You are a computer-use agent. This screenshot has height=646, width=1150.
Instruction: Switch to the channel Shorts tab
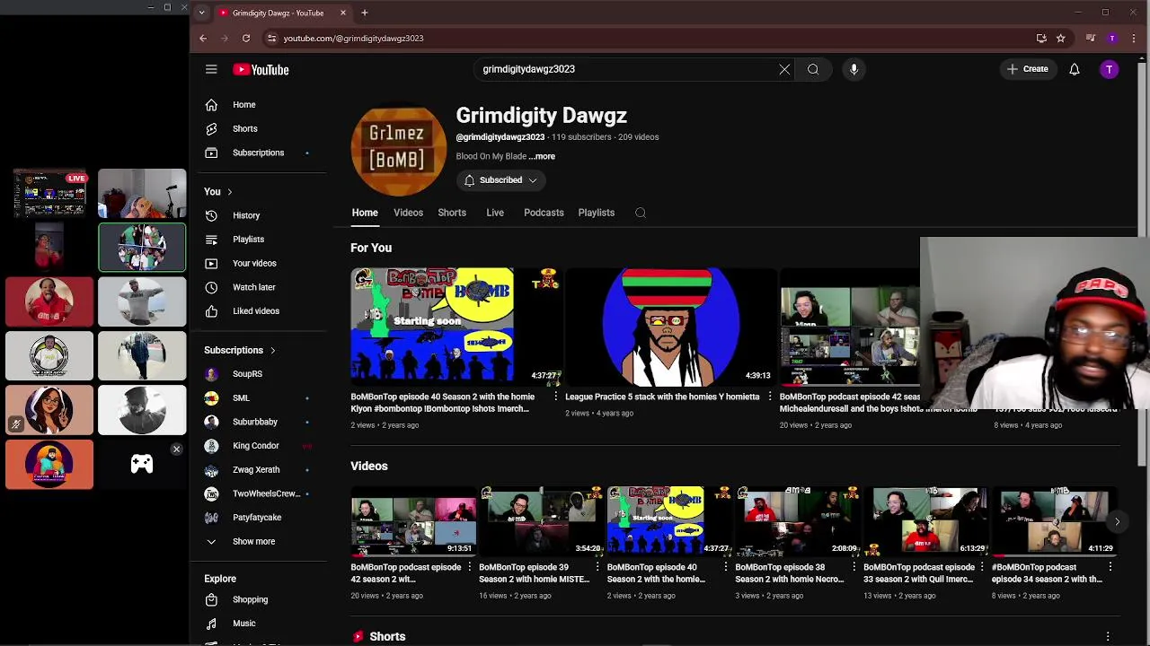(x=452, y=213)
